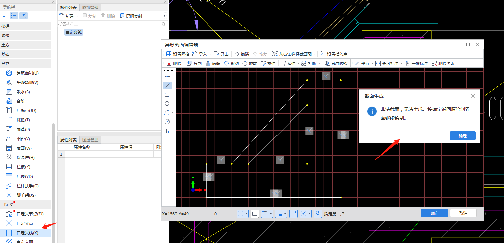Open the arc tool dropdown arrow
This screenshot has height=243, width=504.
[172, 113]
